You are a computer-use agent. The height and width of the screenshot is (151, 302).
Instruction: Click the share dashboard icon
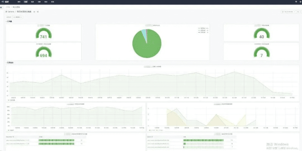38,12
